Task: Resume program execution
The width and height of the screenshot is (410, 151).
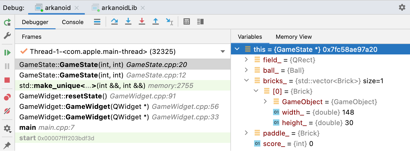Action: coord(7,52)
